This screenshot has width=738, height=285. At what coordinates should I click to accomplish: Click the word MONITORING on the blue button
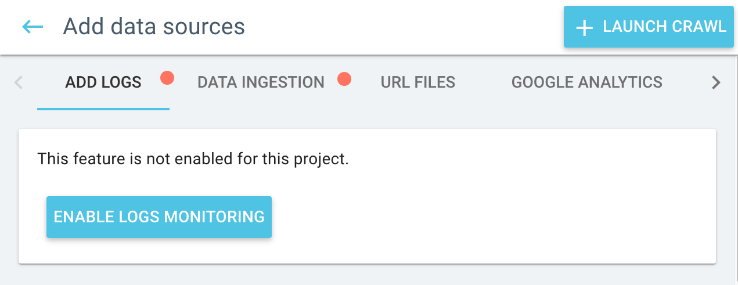(215, 217)
